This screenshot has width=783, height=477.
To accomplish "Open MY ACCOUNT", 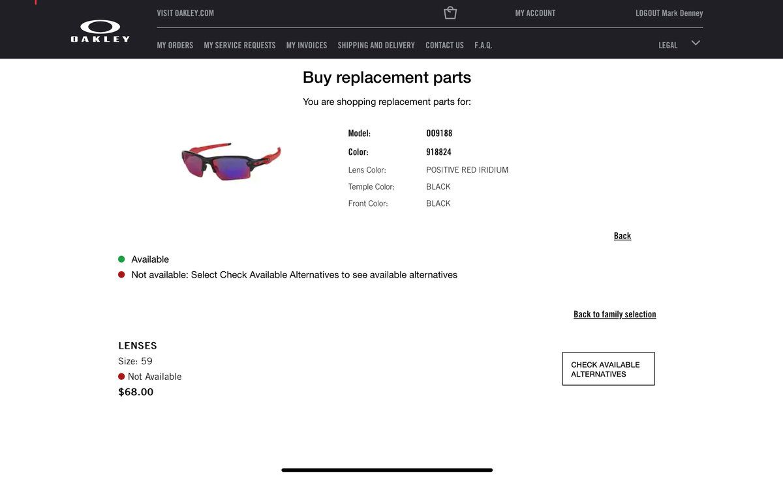I will (x=535, y=13).
